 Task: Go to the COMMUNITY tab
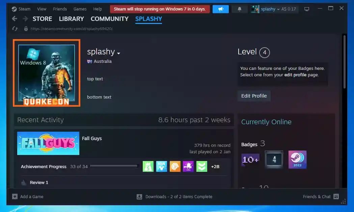[109, 19]
